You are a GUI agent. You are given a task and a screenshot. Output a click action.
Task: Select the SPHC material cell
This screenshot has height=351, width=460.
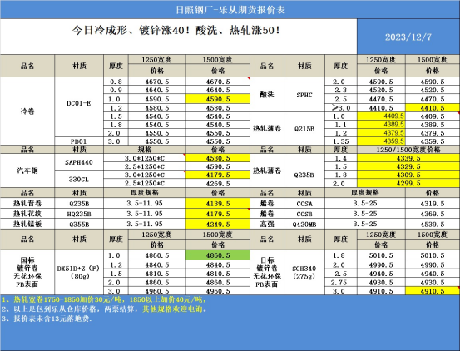point(304,95)
